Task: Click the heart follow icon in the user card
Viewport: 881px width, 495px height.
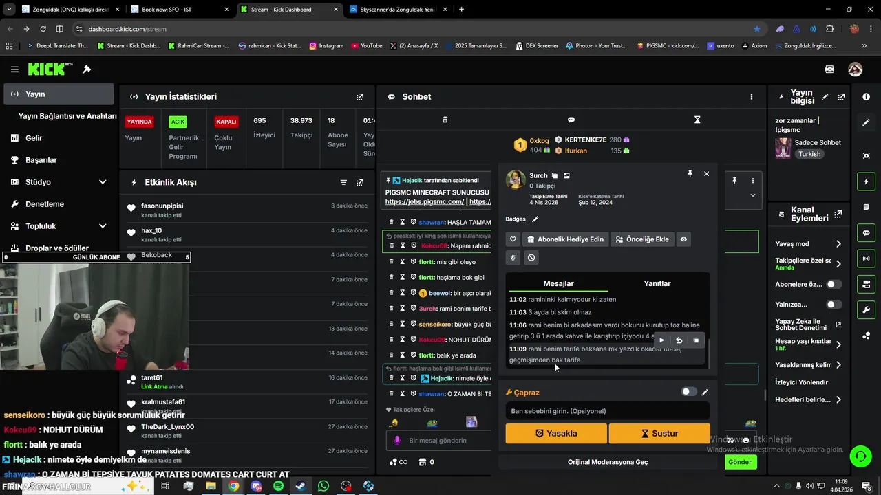Action: (513, 239)
